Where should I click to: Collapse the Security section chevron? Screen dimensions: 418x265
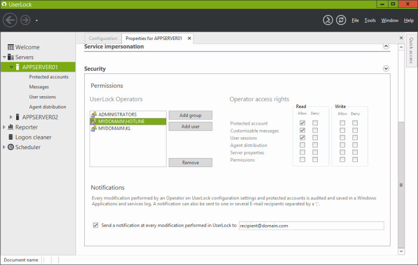pos(386,69)
